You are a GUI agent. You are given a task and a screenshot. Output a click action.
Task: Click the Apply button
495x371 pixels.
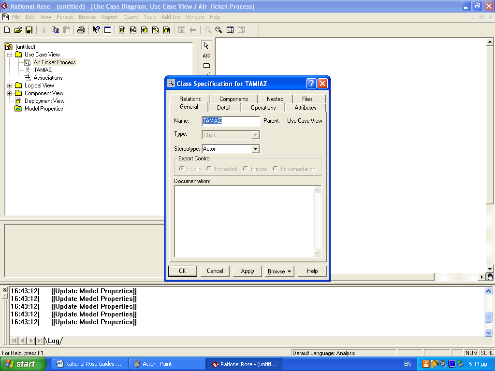(x=247, y=271)
